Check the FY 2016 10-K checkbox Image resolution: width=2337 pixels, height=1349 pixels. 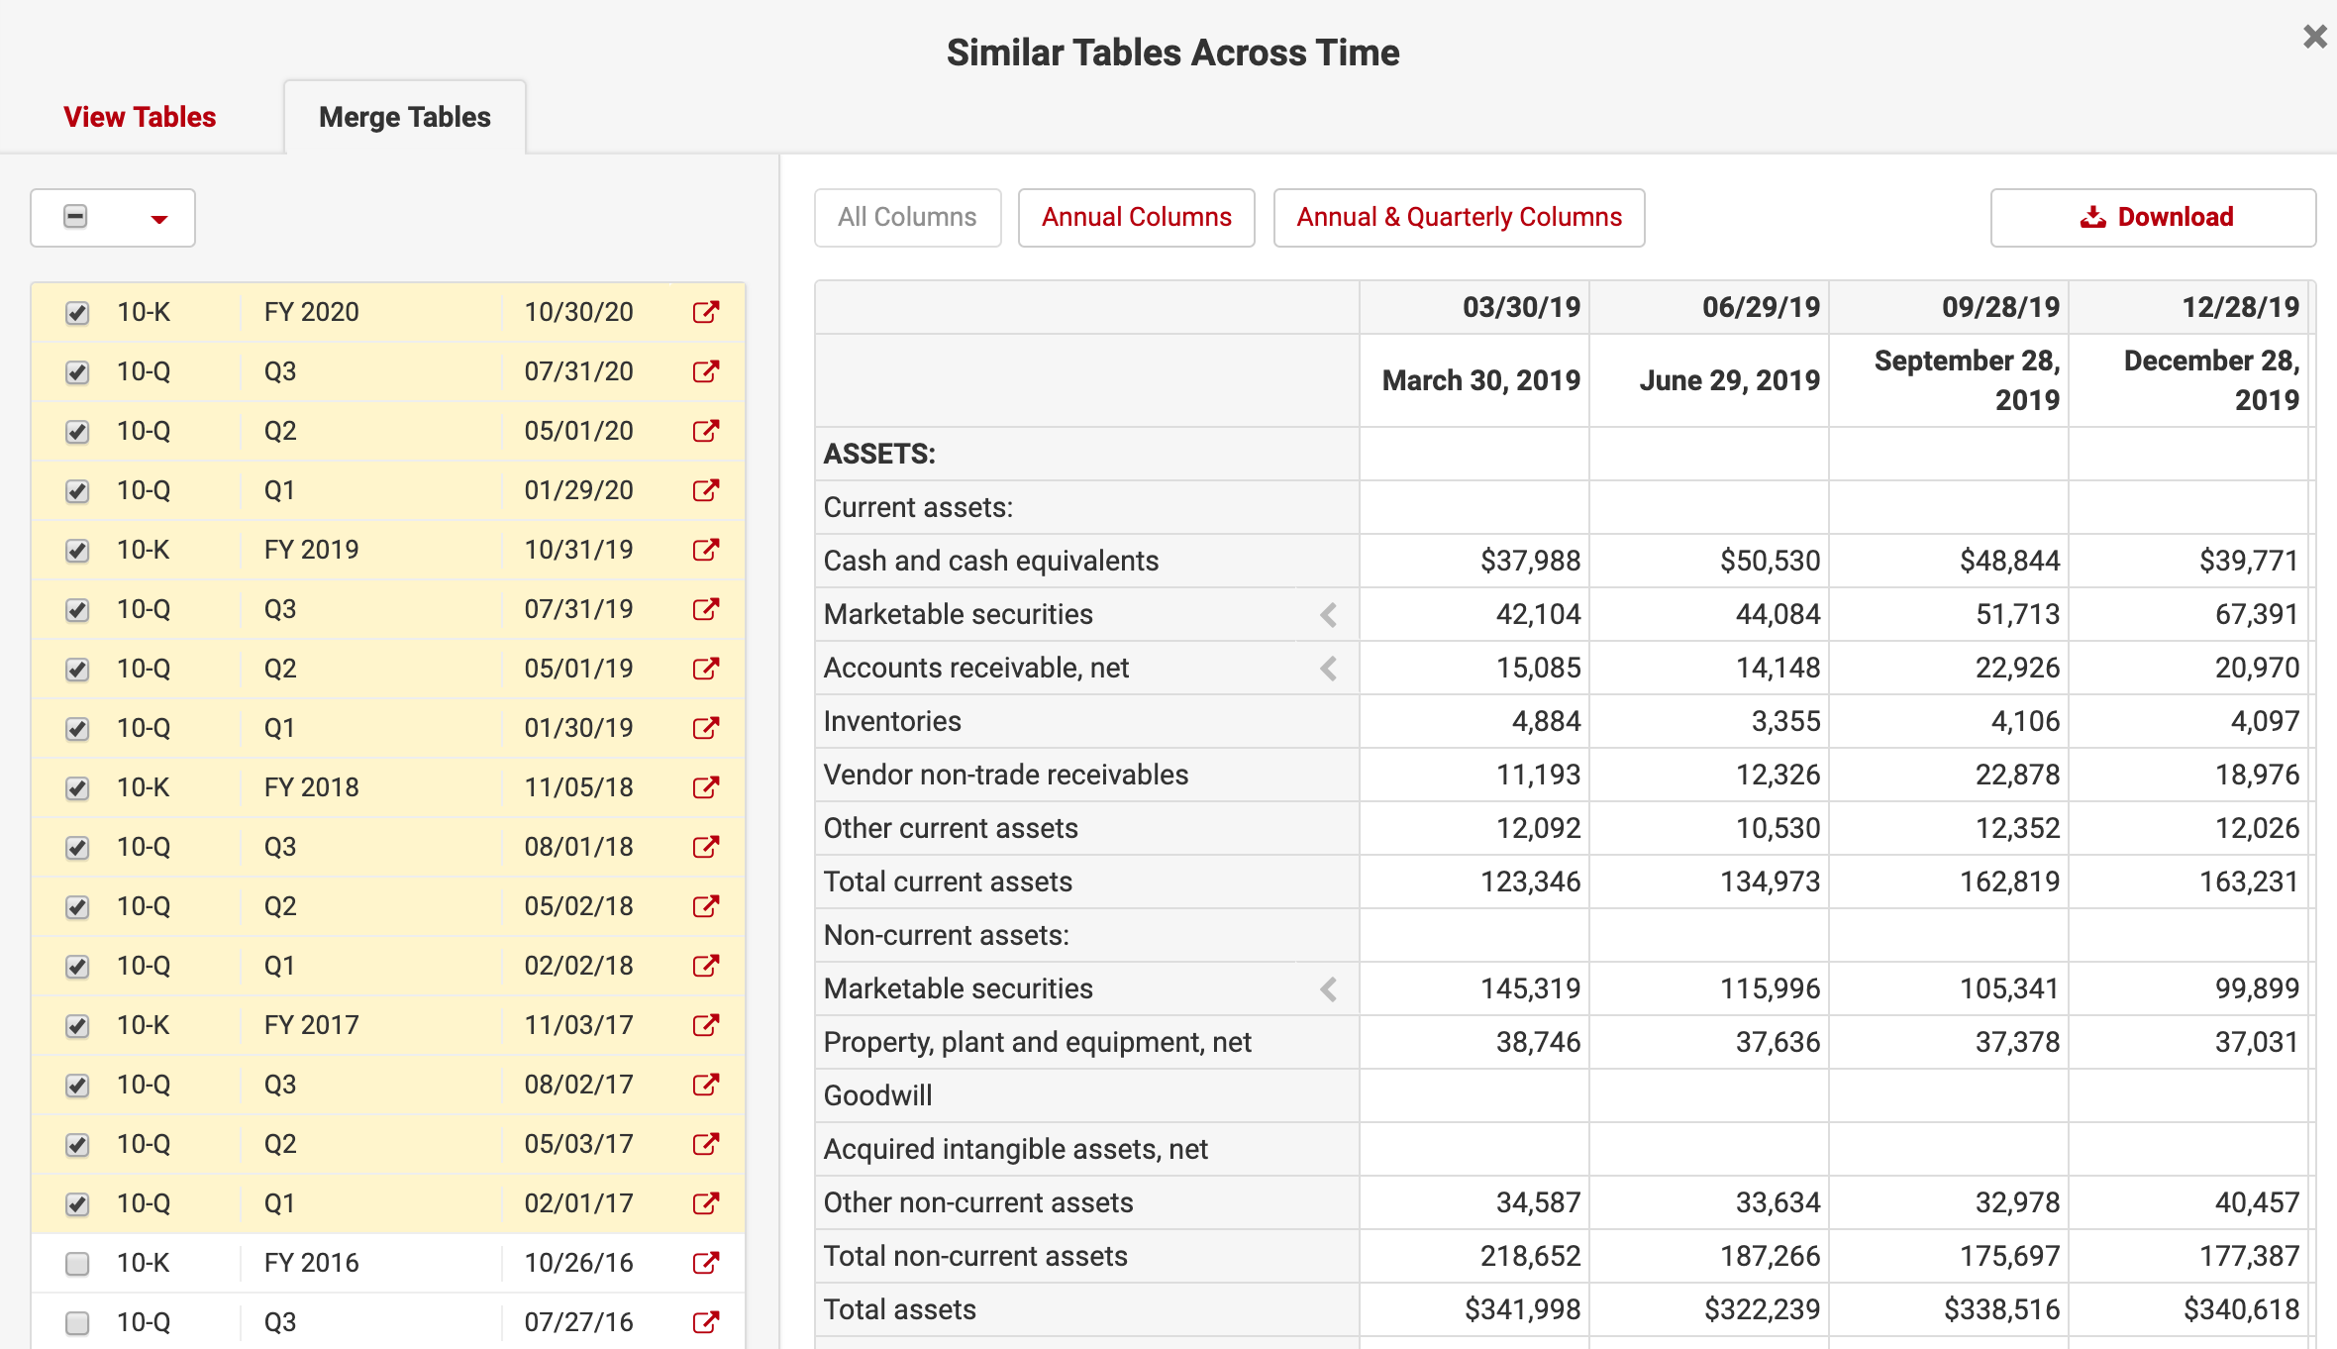77,1264
